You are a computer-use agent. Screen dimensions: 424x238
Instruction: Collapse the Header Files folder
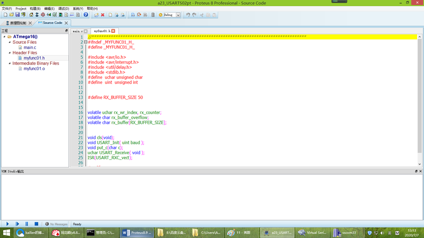tap(10, 53)
